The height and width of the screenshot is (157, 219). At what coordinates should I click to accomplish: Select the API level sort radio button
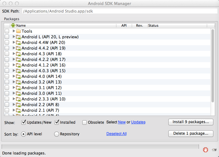coord(23,134)
